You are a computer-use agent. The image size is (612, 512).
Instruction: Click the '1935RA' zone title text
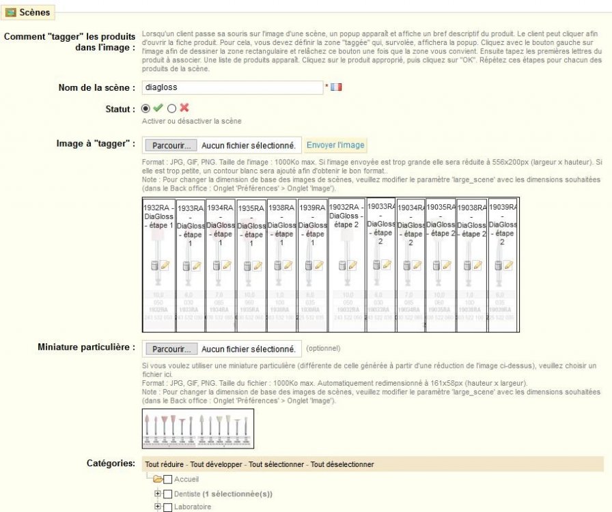[251, 208]
